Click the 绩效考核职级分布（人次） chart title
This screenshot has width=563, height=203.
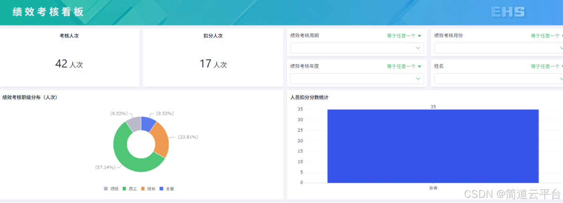pyautogui.click(x=30, y=97)
